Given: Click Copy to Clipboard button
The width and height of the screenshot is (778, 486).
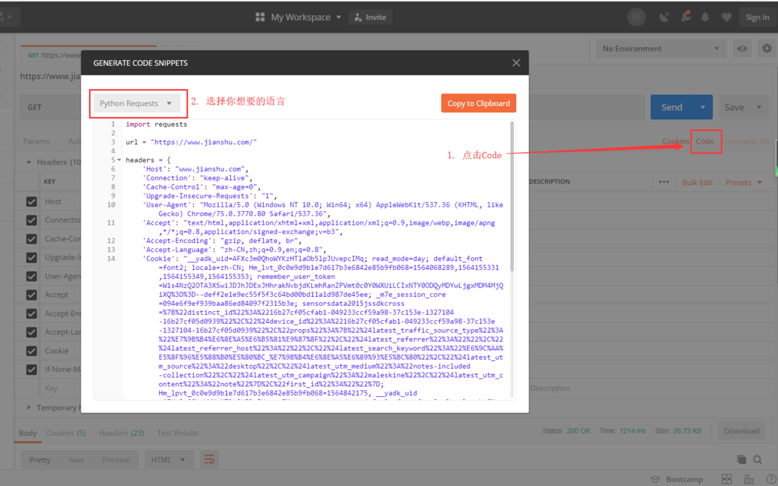Looking at the screenshot, I should (479, 103).
